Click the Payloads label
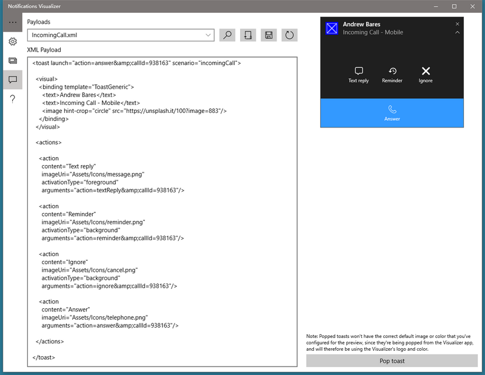The width and height of the screenshot is (485, 375). 39,22
